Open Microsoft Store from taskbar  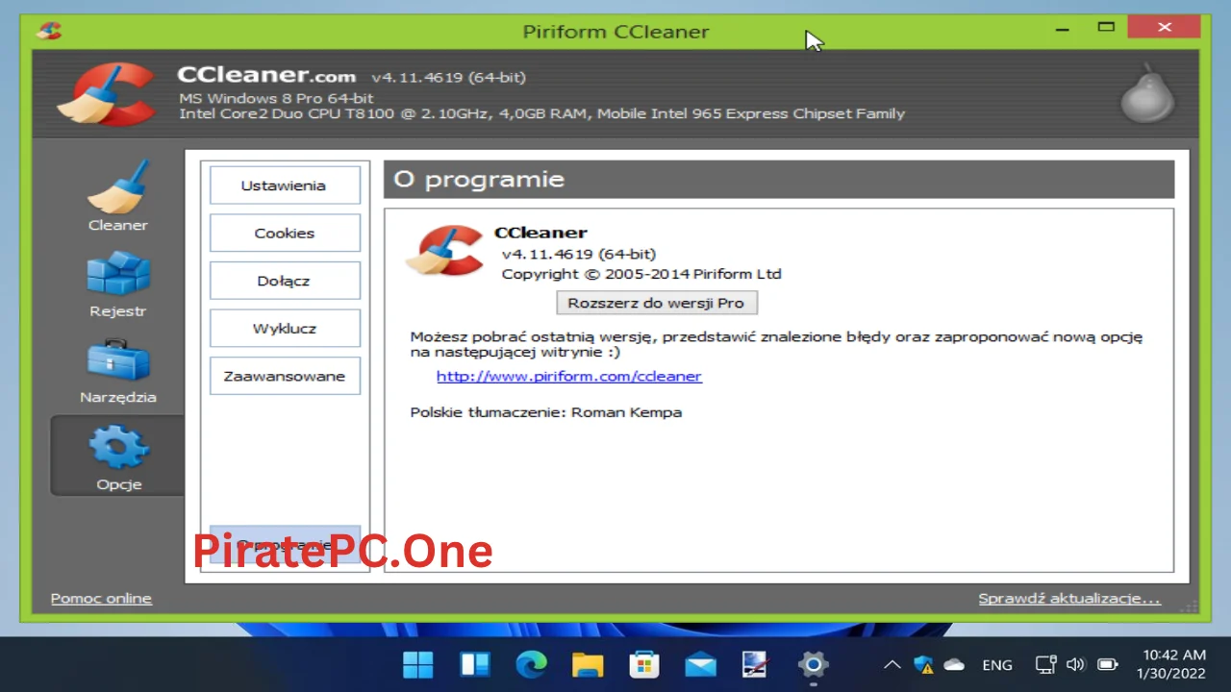coord(644,664)
